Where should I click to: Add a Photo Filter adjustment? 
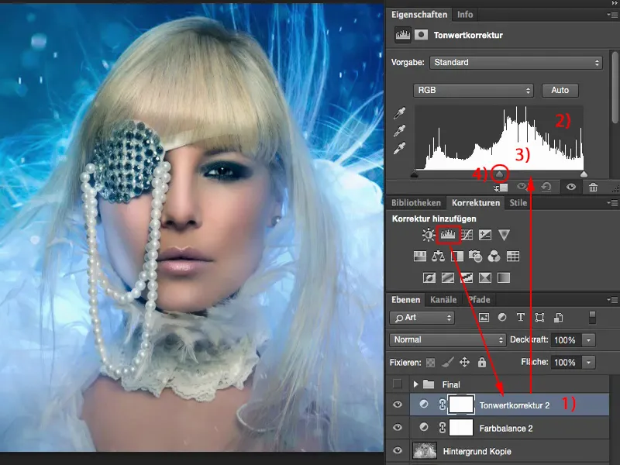point(475,257)
